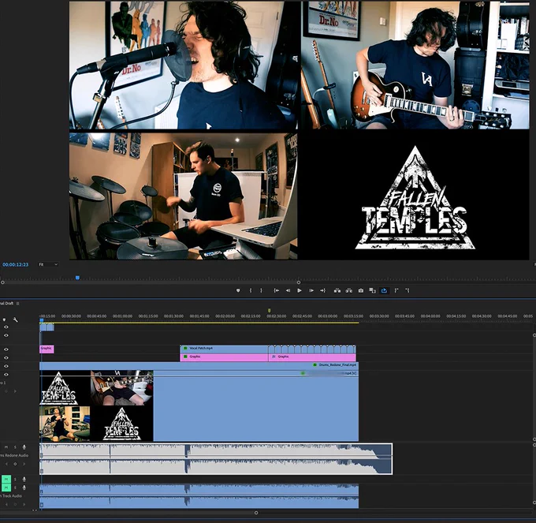Step back one frame
This screenshot has width=536, height=523.
288,290
